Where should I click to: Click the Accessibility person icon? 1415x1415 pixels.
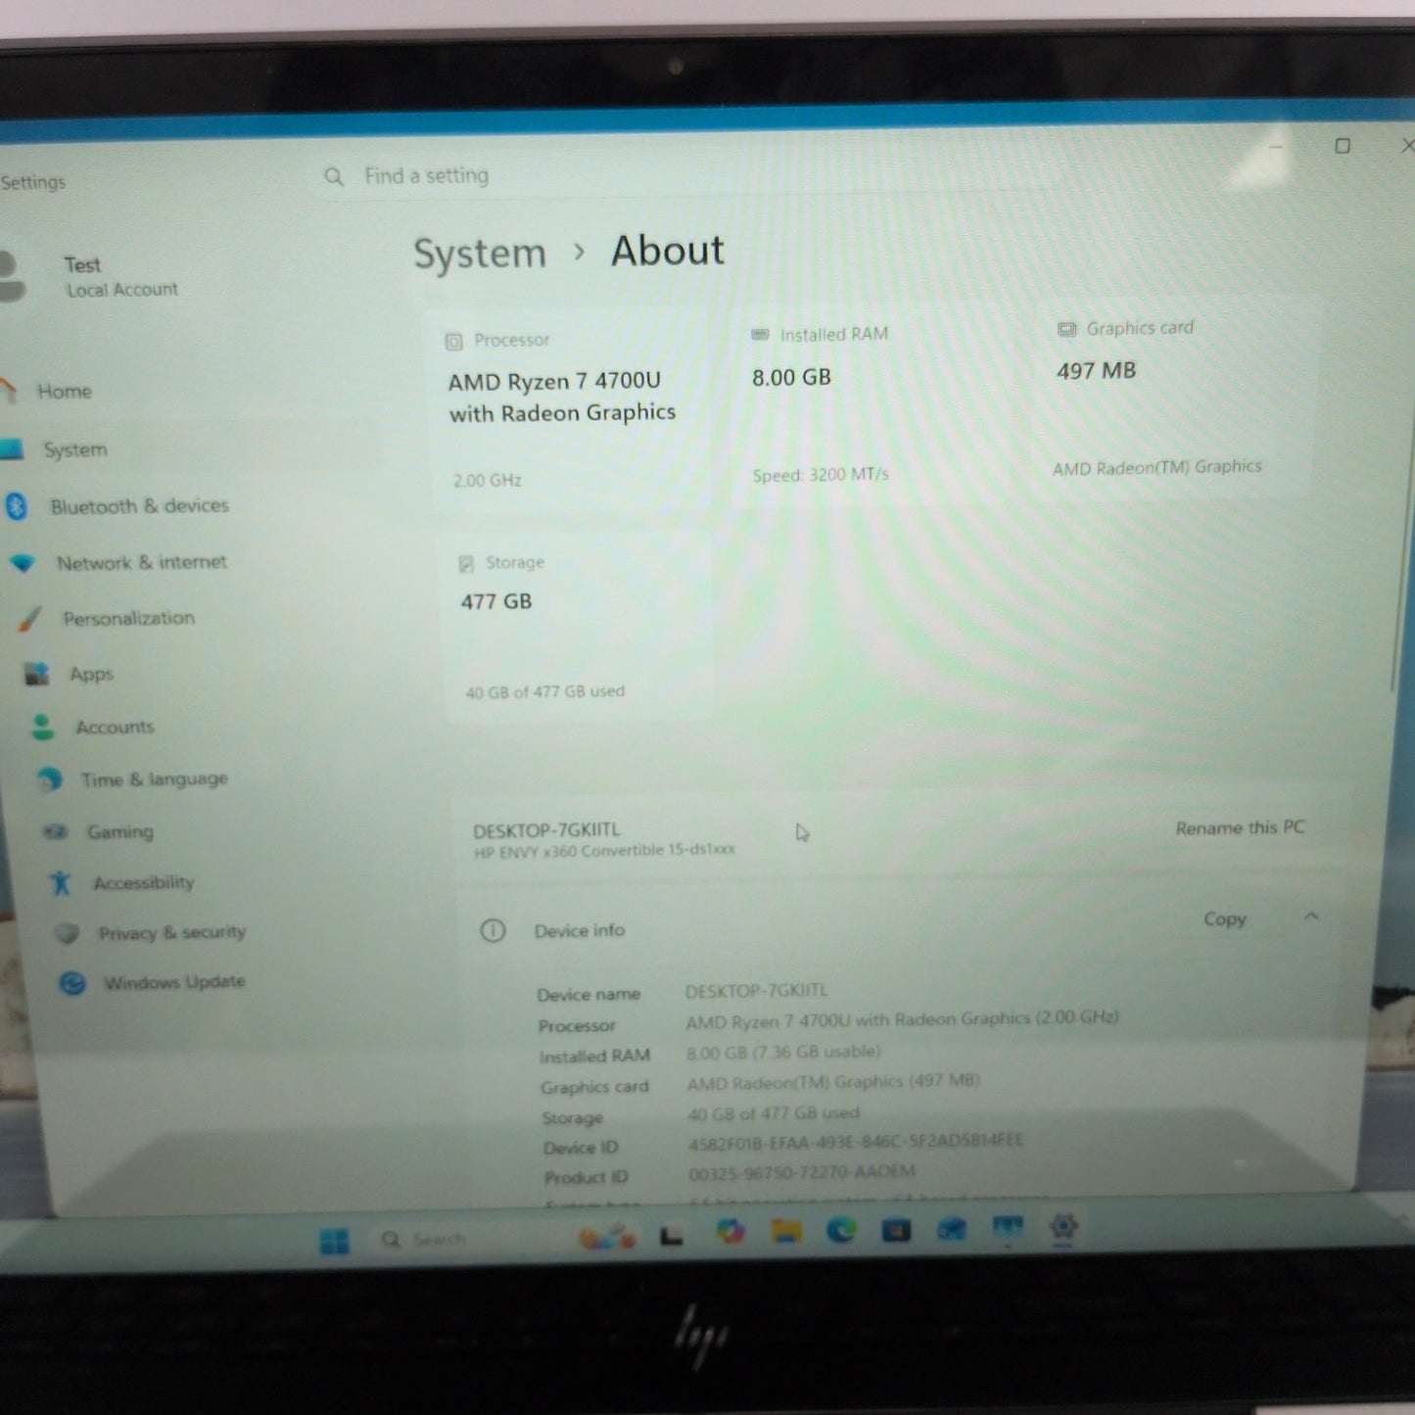pyautogui.click(x=61, y=883)
